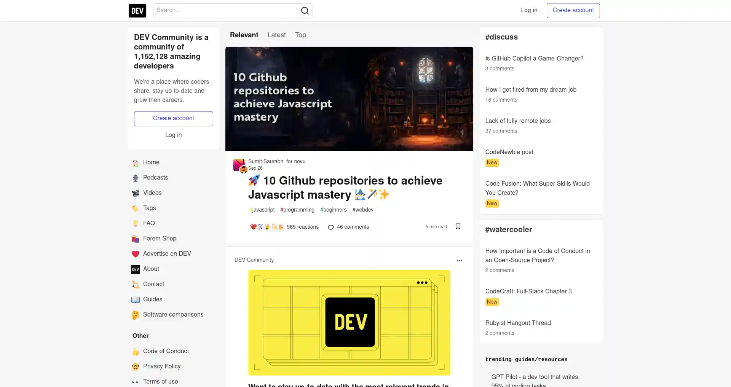Click the About DEV badge icon
This screenshot has width=731, height=387.
136,269
